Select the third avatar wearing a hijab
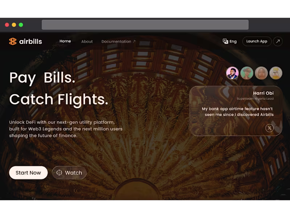The image size is (290, 218). 261,73
